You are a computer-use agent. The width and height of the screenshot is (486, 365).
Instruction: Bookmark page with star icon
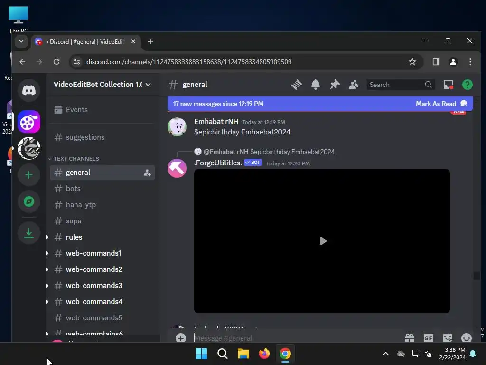(412, 62)
